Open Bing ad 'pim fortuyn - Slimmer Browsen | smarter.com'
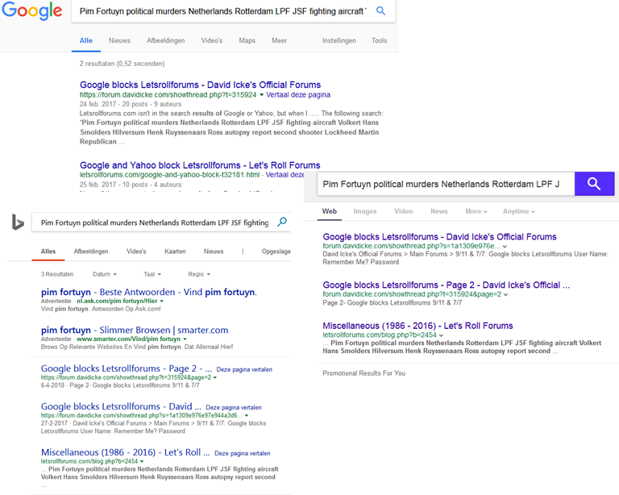This screenshot has width=619, height=495. click(x=135, y=330)
